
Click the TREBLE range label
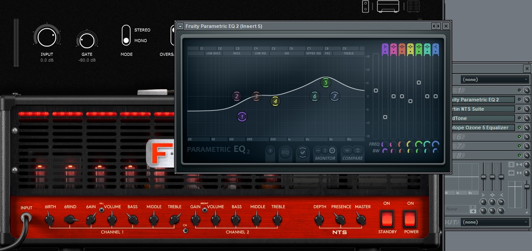(349, 54)
